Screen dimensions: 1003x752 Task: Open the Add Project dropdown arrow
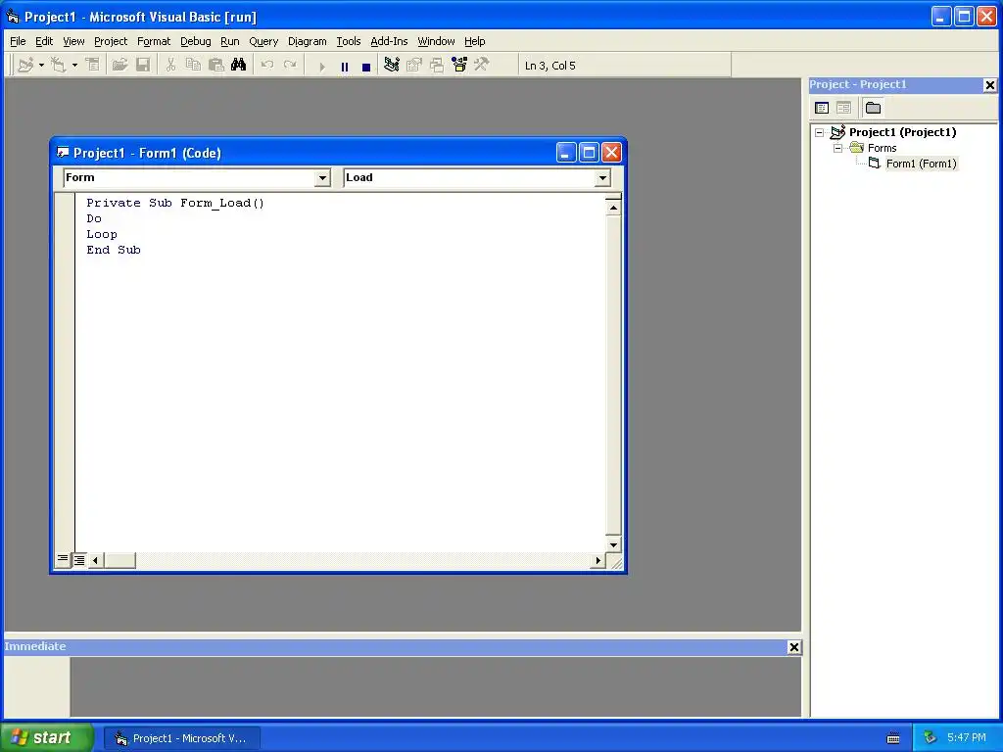tap(41, 66)
